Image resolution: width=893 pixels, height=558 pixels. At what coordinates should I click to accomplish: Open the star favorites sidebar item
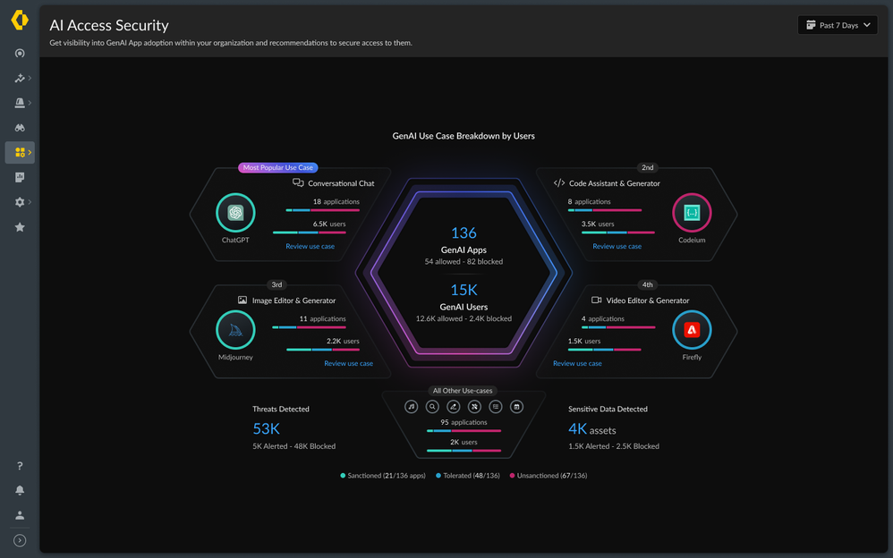pos(20,227)
